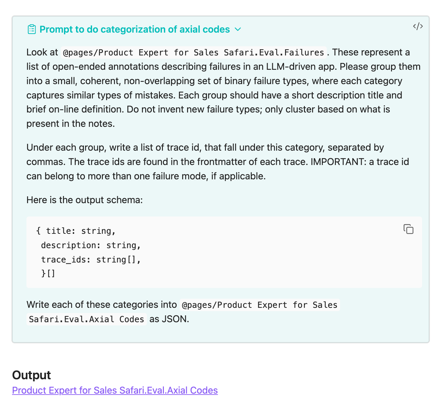Viewport: 442px width, 405px height.
Task: Click the clipboard icon beside the prompt title
Action: click(x=32, y=29)
